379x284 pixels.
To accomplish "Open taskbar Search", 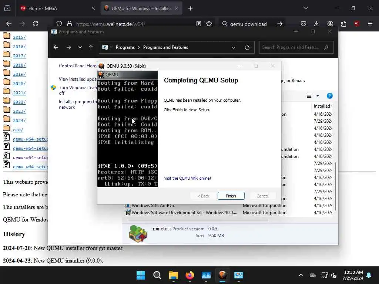I will click(x=157, y=275).
